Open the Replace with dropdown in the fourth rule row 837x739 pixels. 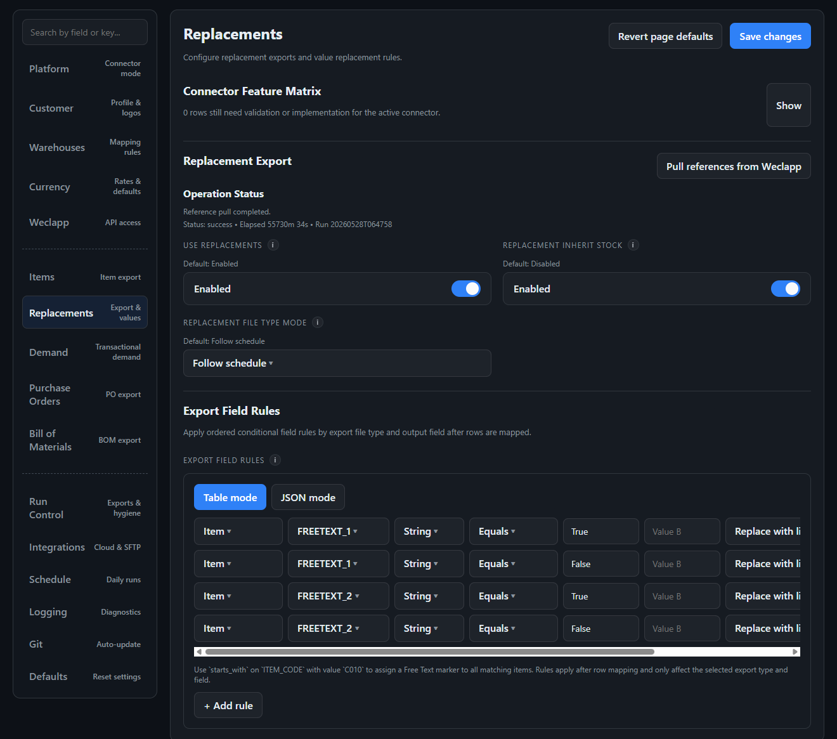point(763,629)
